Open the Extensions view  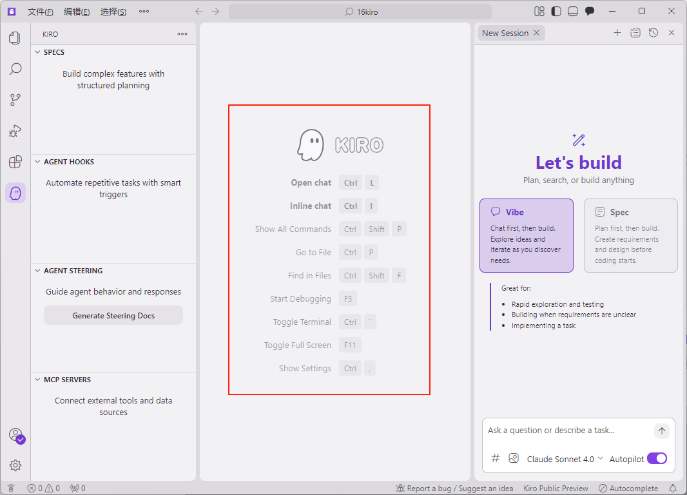15,162
